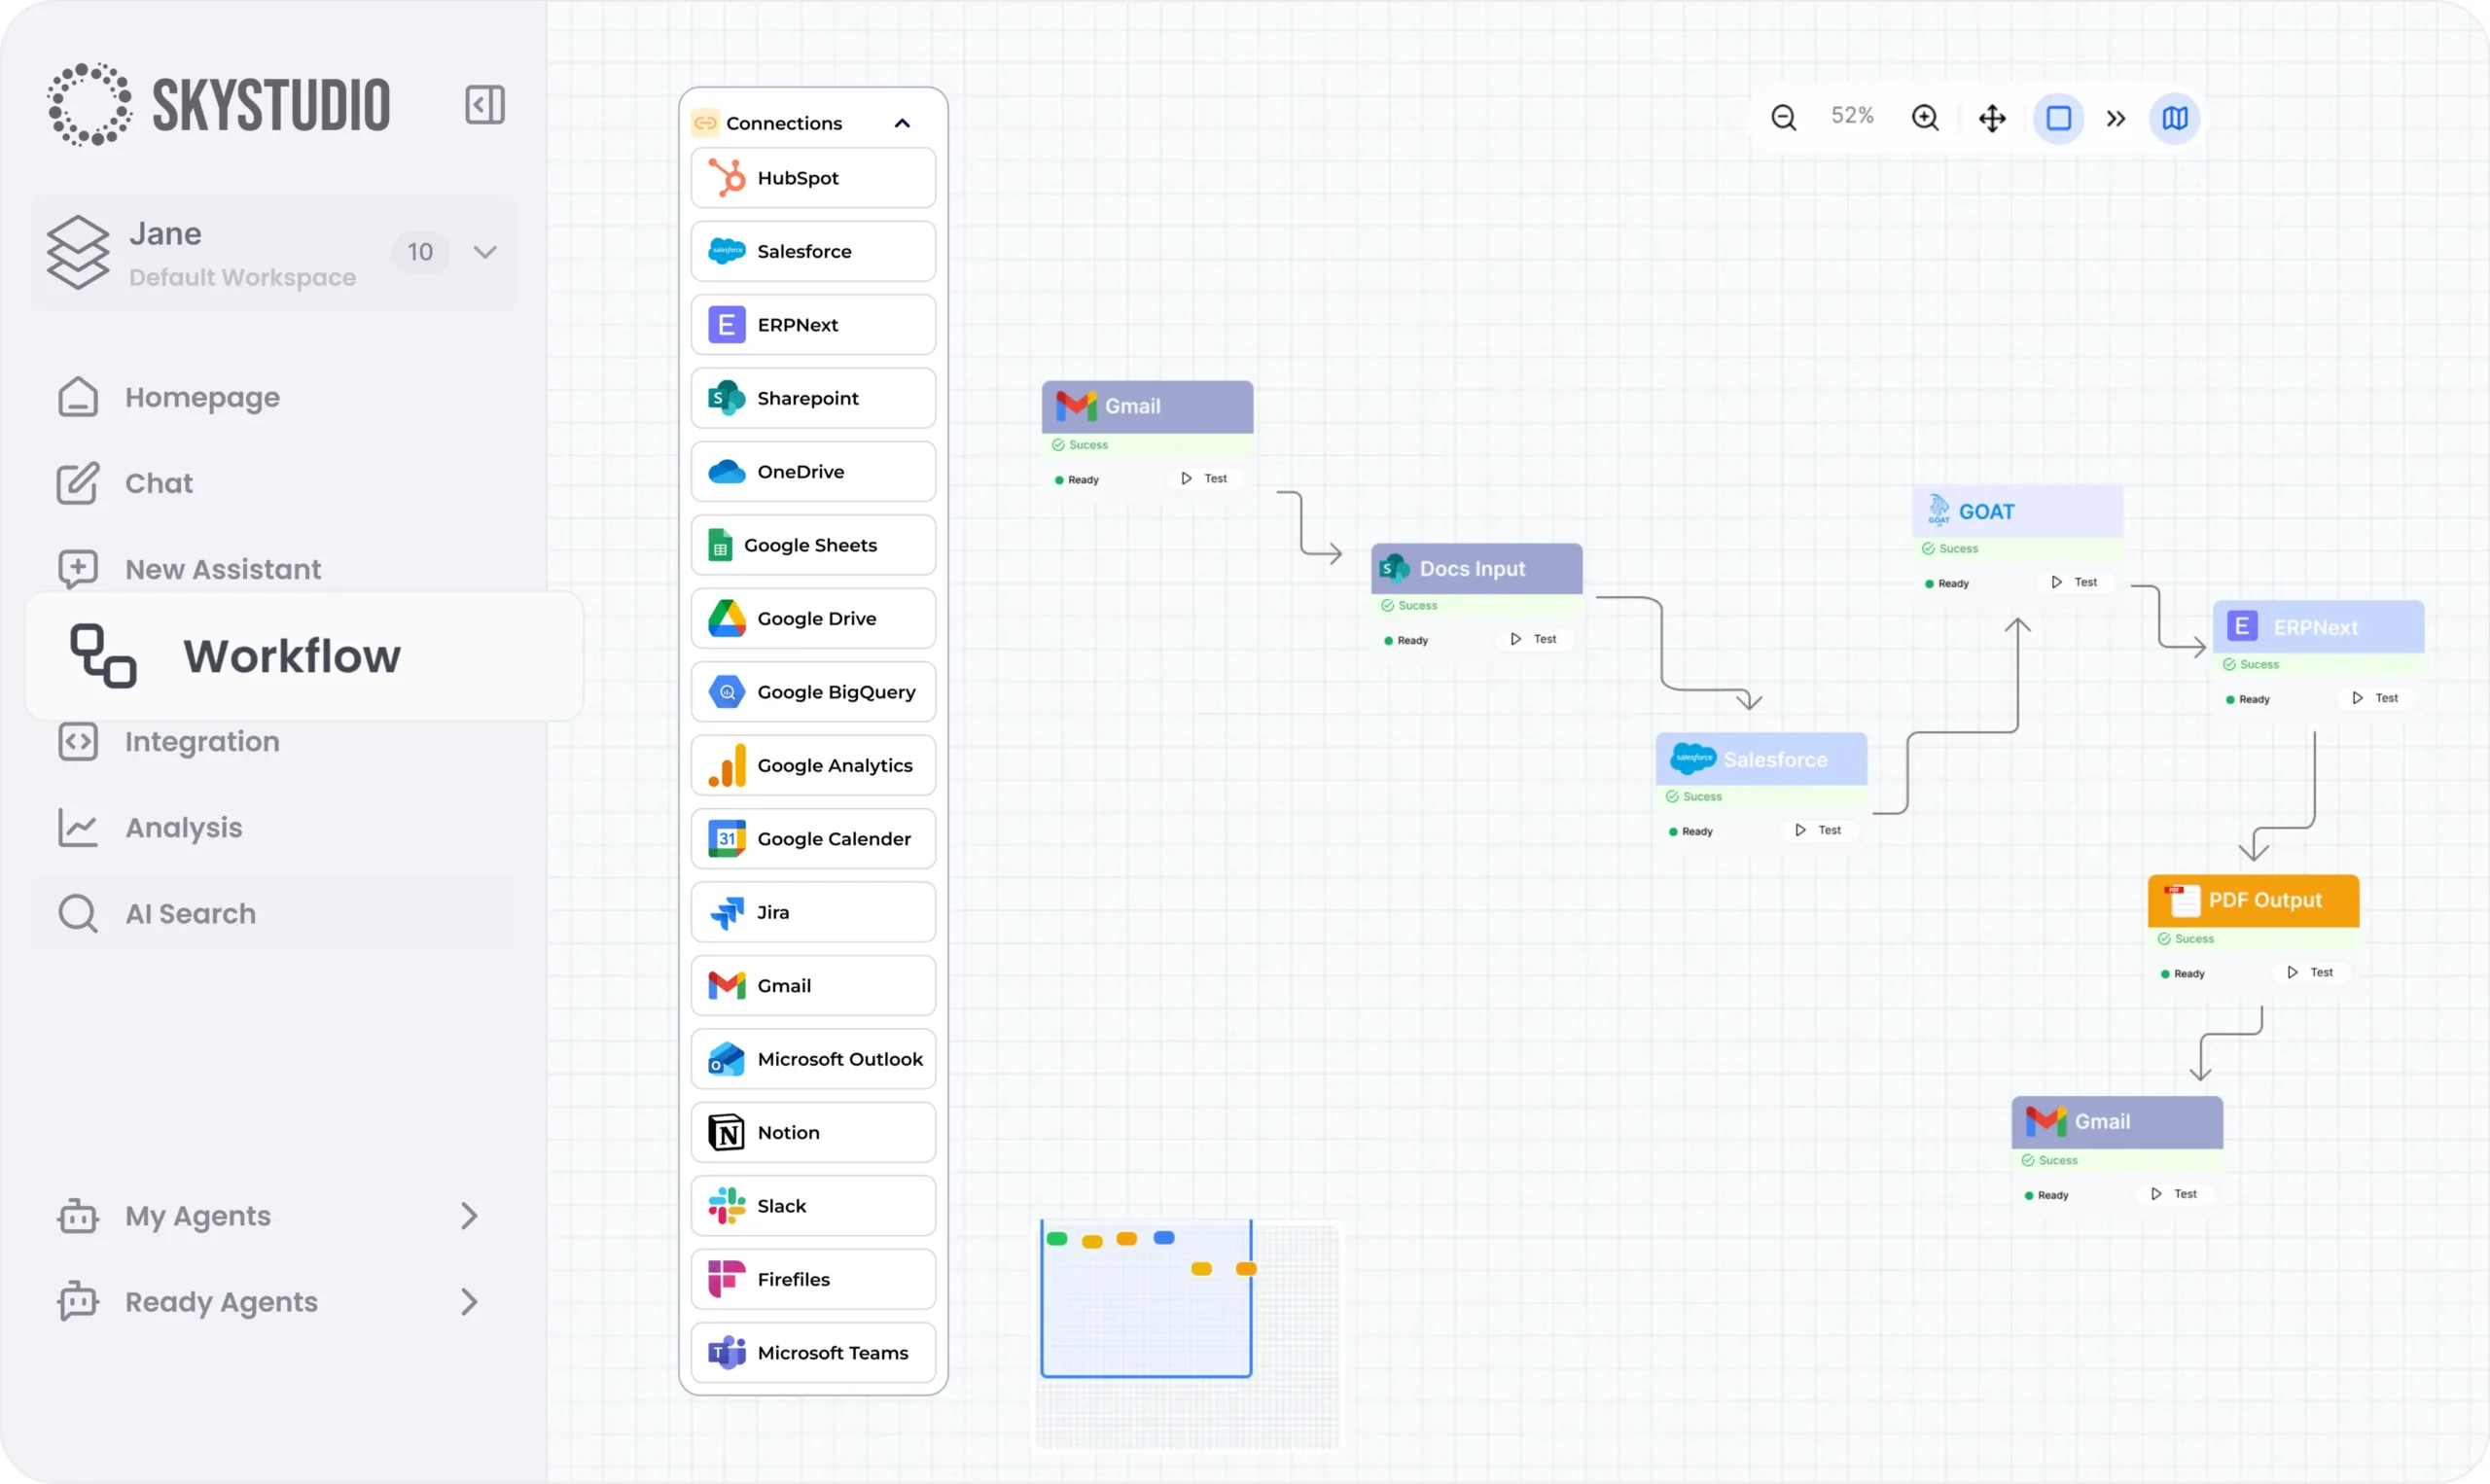2490x1484 pixels.
Task: Activate the pan/move canvas tool
Action: coord(1992,118)
